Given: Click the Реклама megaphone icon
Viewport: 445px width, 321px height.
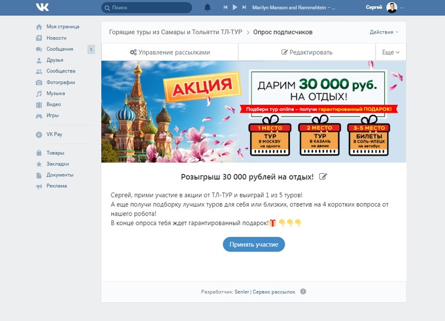Looking at the screenshot, I should coord(39,187).
